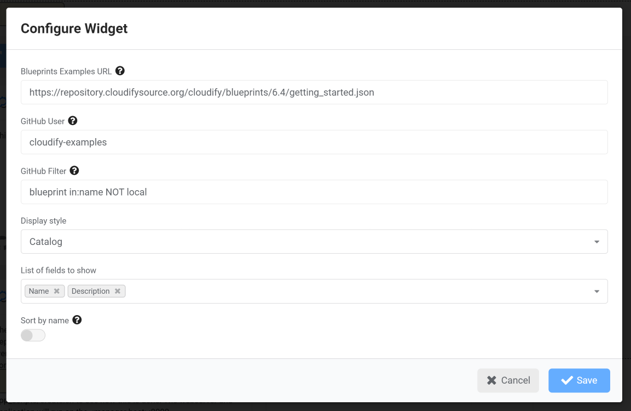Click the GitHub User text field
631x411 pixels.
click(x=314, y=142)
